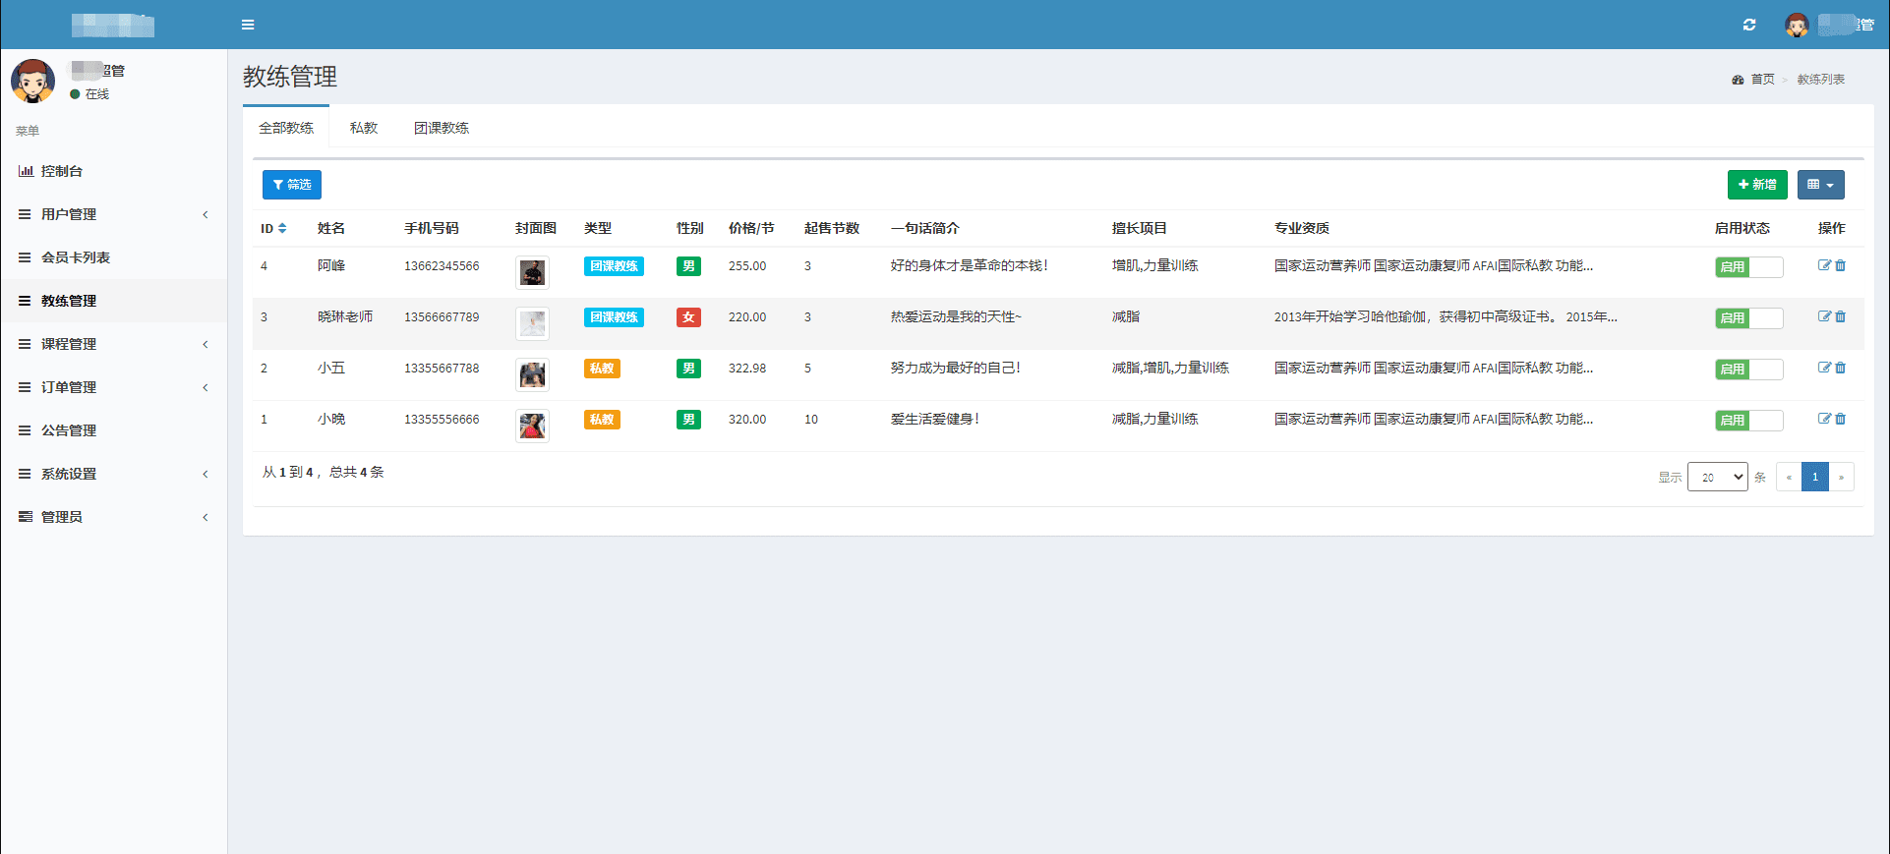Switch to the 团课教练 tab
Image resolution: width=1890 pixels, height=854 pixels.
[x=442, y=128]
